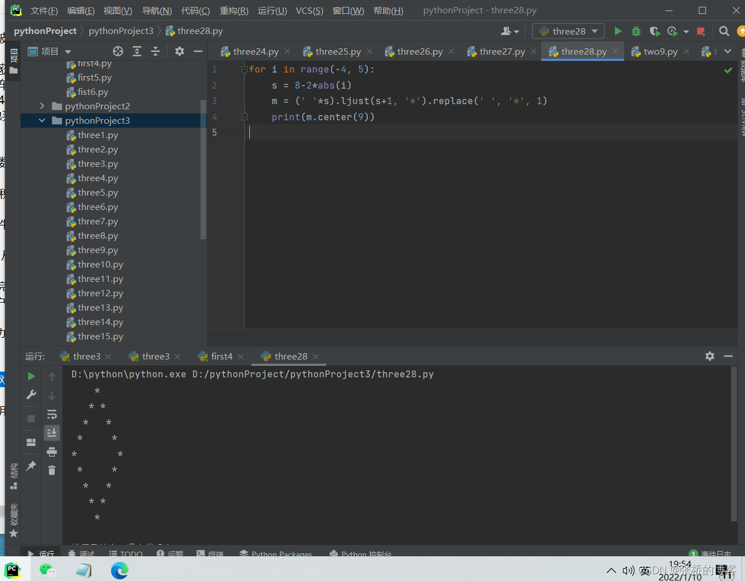Open search everywhere magnifier
Image resolution: width=745 pixels, height=581 pixels.
(x=724, y=31)
